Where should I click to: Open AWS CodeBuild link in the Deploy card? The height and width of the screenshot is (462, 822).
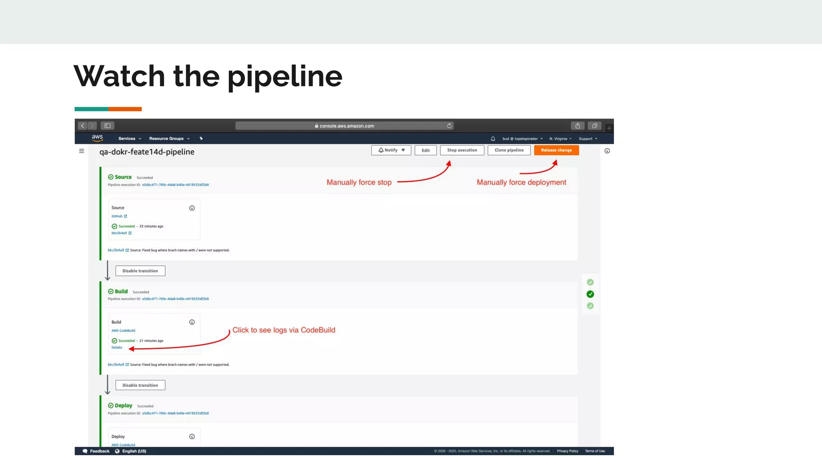coord(123,445)
